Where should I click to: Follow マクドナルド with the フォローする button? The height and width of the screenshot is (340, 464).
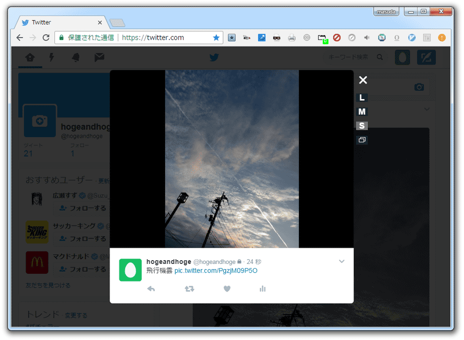[x=83, y=269]
